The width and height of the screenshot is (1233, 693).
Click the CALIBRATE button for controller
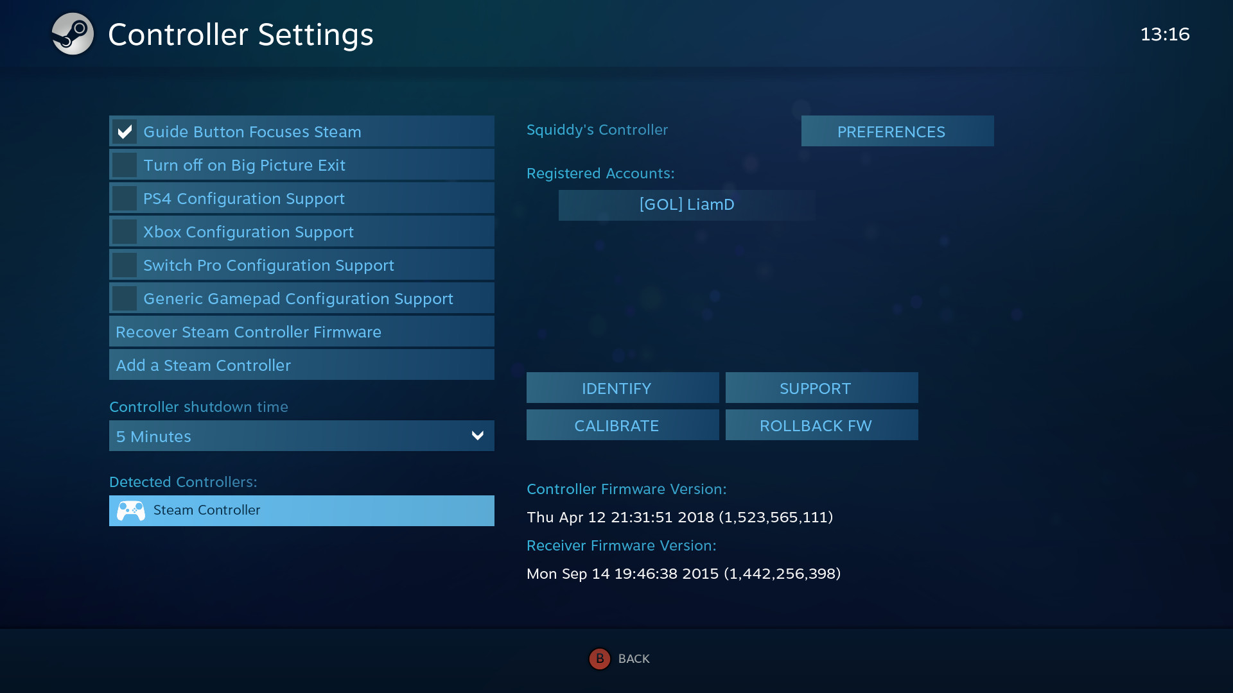616,425
